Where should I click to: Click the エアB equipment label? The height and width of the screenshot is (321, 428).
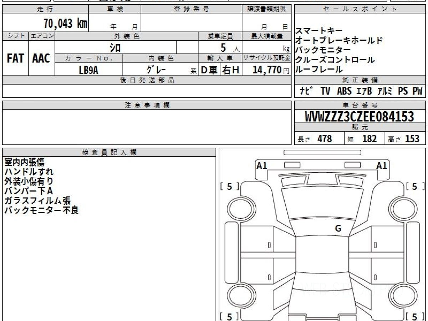pyautogui.click(x=364, y=91)
